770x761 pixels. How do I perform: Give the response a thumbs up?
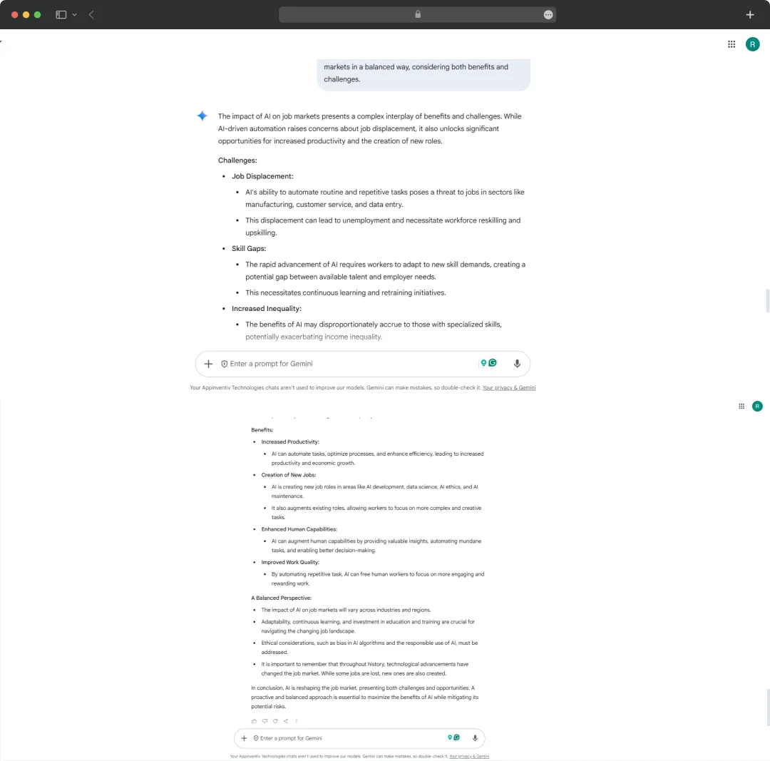click(254, 721)
